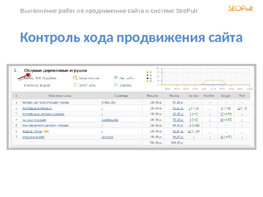The height and width of the screenshot is (197, 263).
Task: Open the page link in row 7
Action: 107,137
